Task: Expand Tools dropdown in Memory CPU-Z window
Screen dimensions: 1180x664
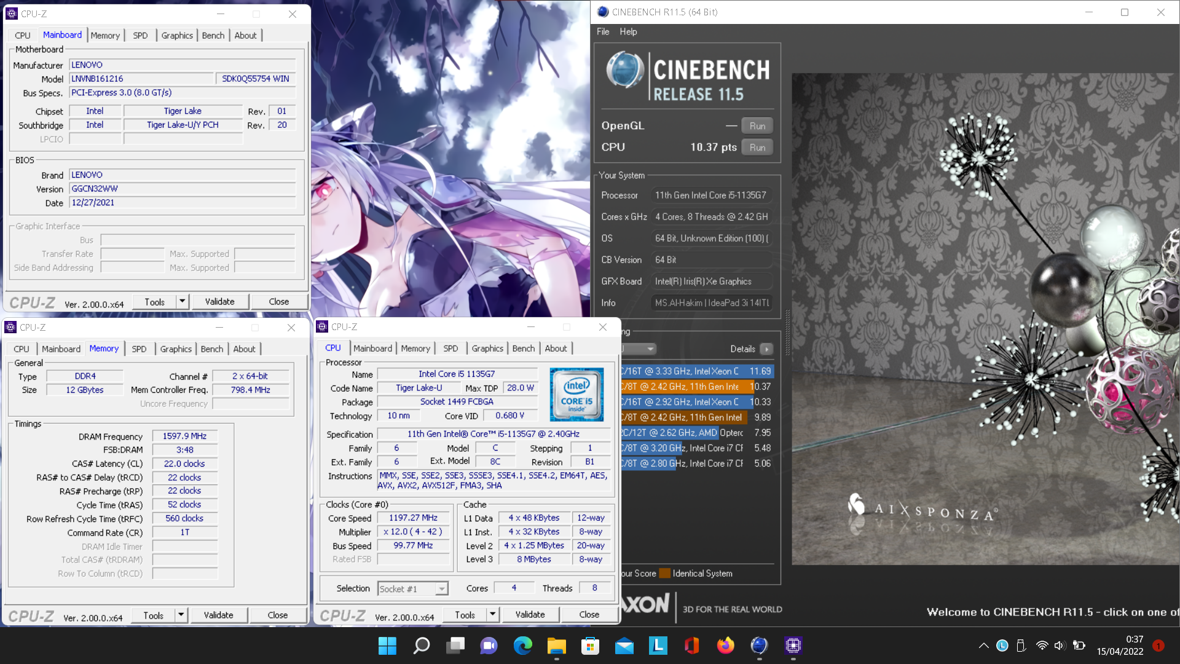Action: click(181, 615)
